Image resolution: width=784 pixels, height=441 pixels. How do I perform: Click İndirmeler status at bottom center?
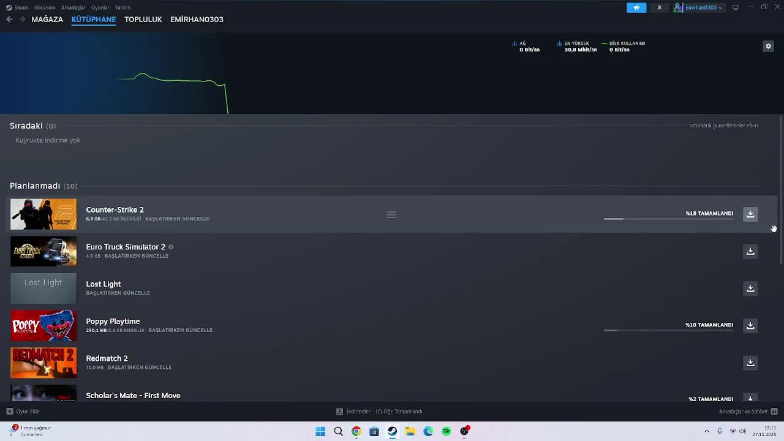[380, 412]
